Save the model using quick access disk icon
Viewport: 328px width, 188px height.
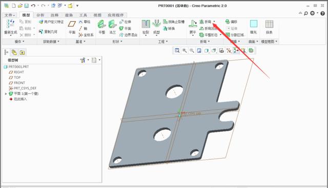point(26,6)
